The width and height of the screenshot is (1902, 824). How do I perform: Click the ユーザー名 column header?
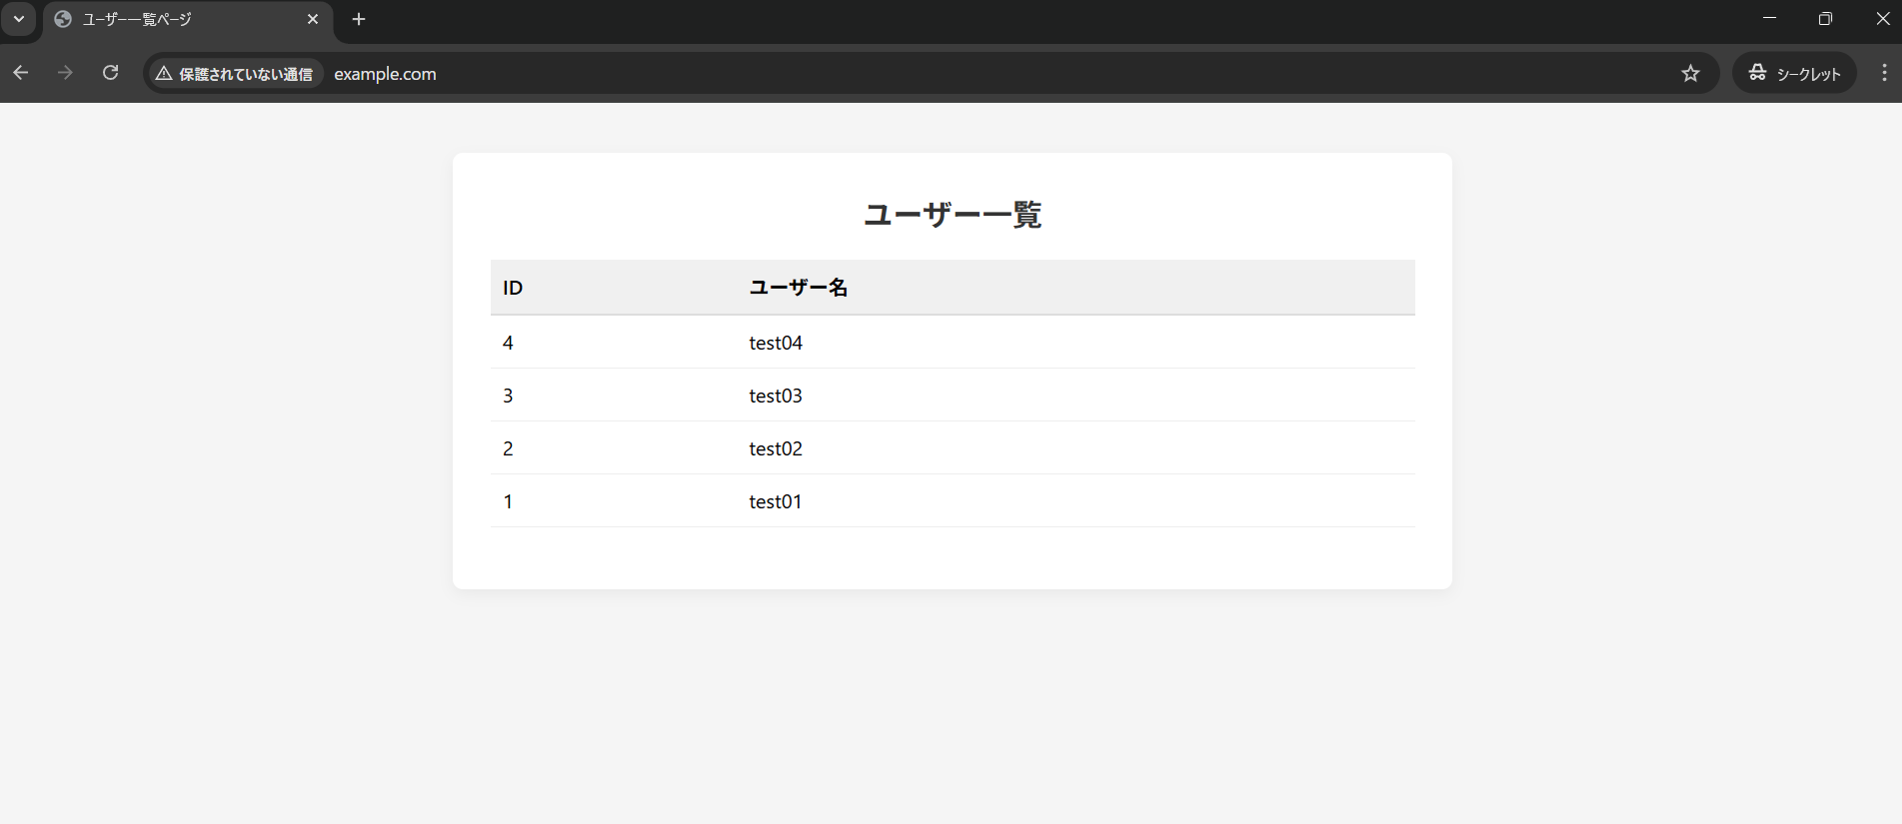(x=798, y=288)
